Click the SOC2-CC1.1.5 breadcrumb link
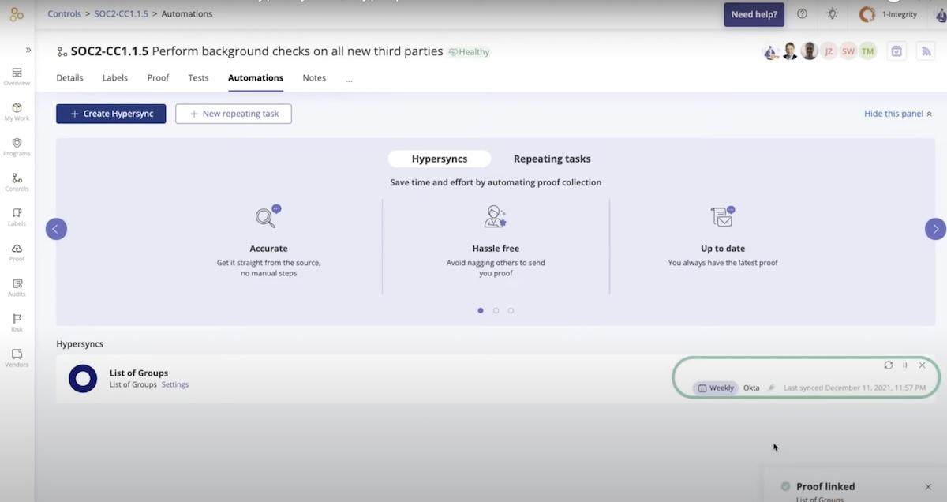Screen dimensions: 947x502 coord(122,13)
